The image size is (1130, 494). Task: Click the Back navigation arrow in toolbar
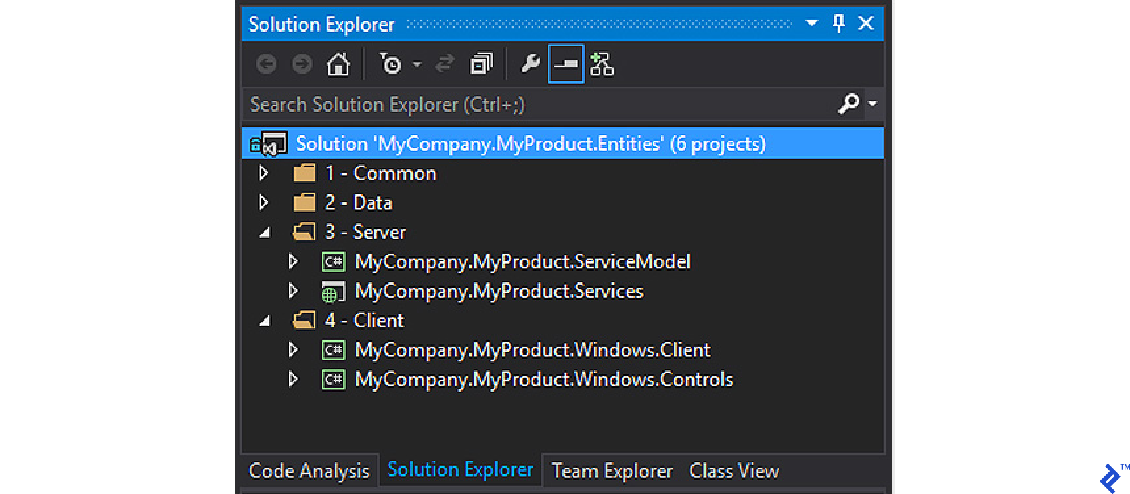coord(266,64)
